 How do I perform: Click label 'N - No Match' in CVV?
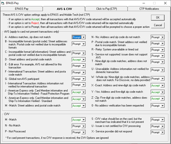coord(13,125)
